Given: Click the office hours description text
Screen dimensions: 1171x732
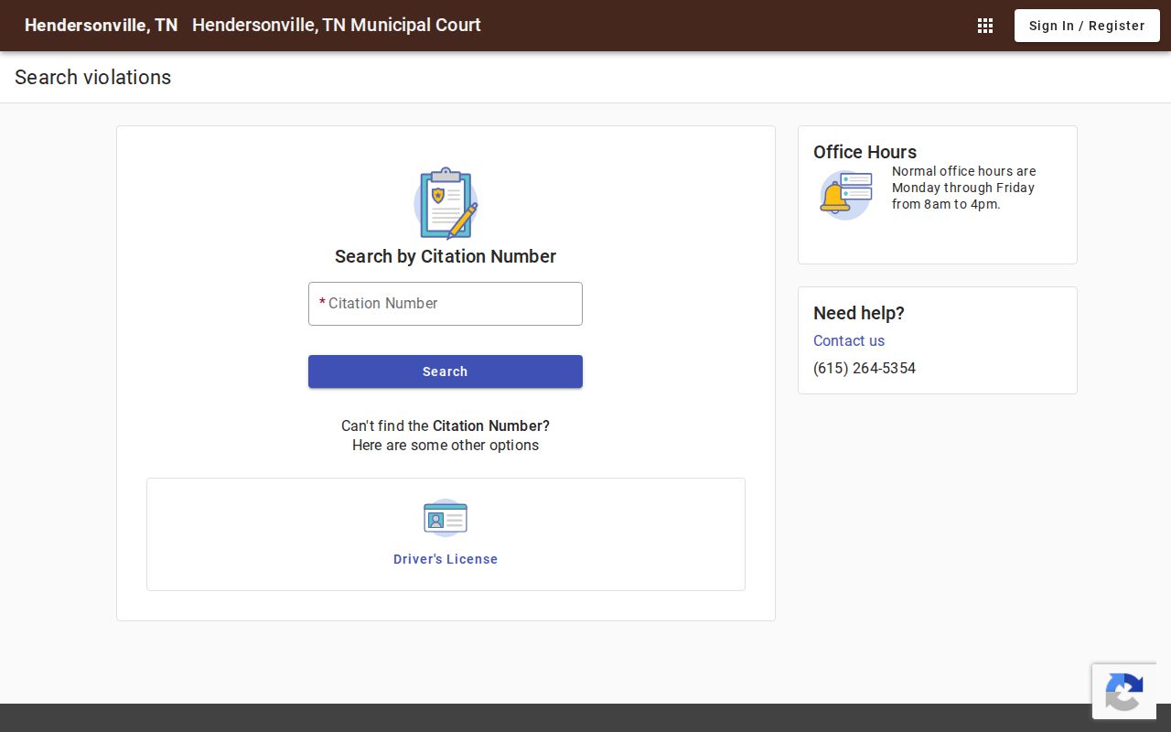Looking at the screenshot, I should coord(964,188).
